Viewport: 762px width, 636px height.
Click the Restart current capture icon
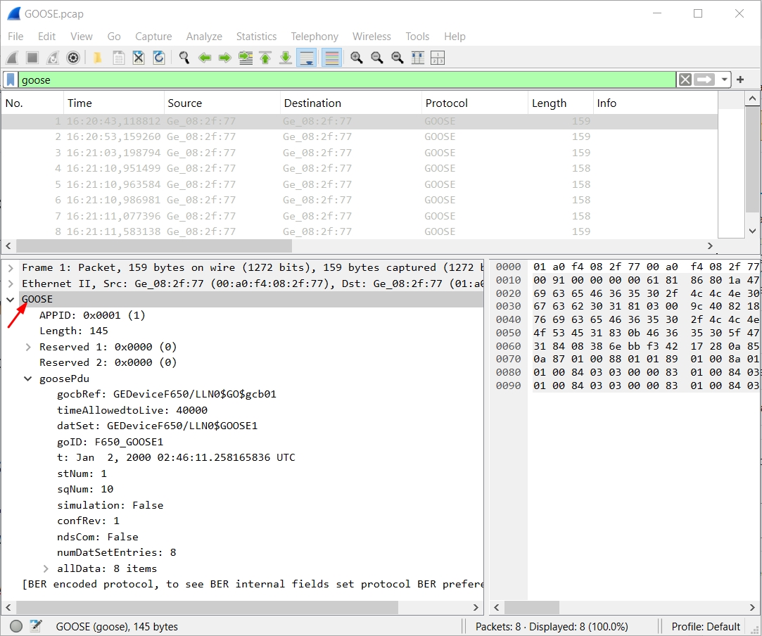point(53,58)
